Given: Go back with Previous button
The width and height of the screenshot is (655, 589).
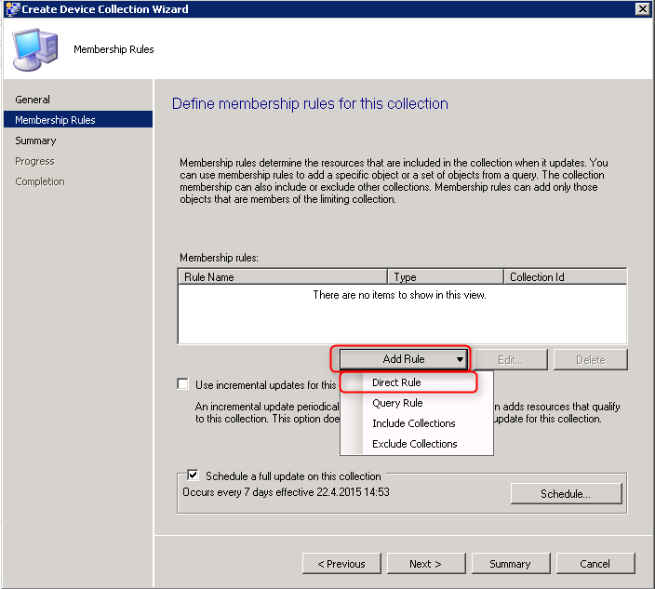Looking at the screenshot, I should 341,564.
